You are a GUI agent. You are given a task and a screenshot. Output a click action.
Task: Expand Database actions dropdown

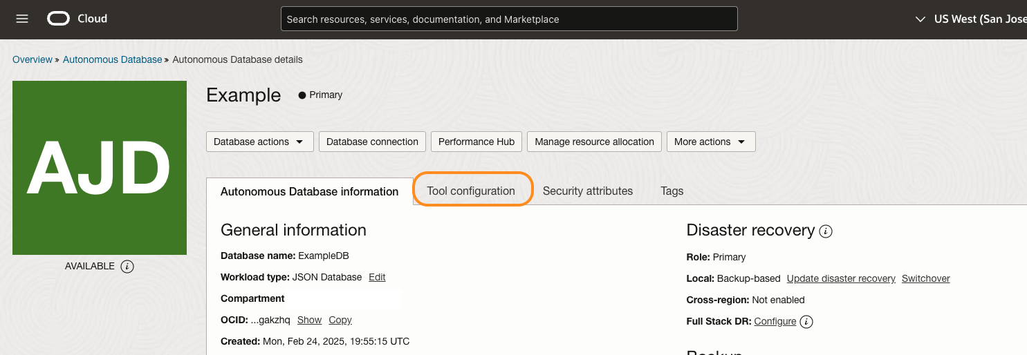pyautogui.click(x=260, y=142)
